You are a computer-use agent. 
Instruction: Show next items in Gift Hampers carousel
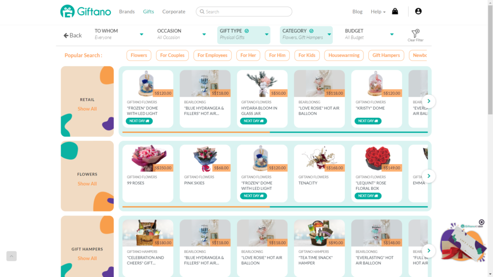pos(428,251)
